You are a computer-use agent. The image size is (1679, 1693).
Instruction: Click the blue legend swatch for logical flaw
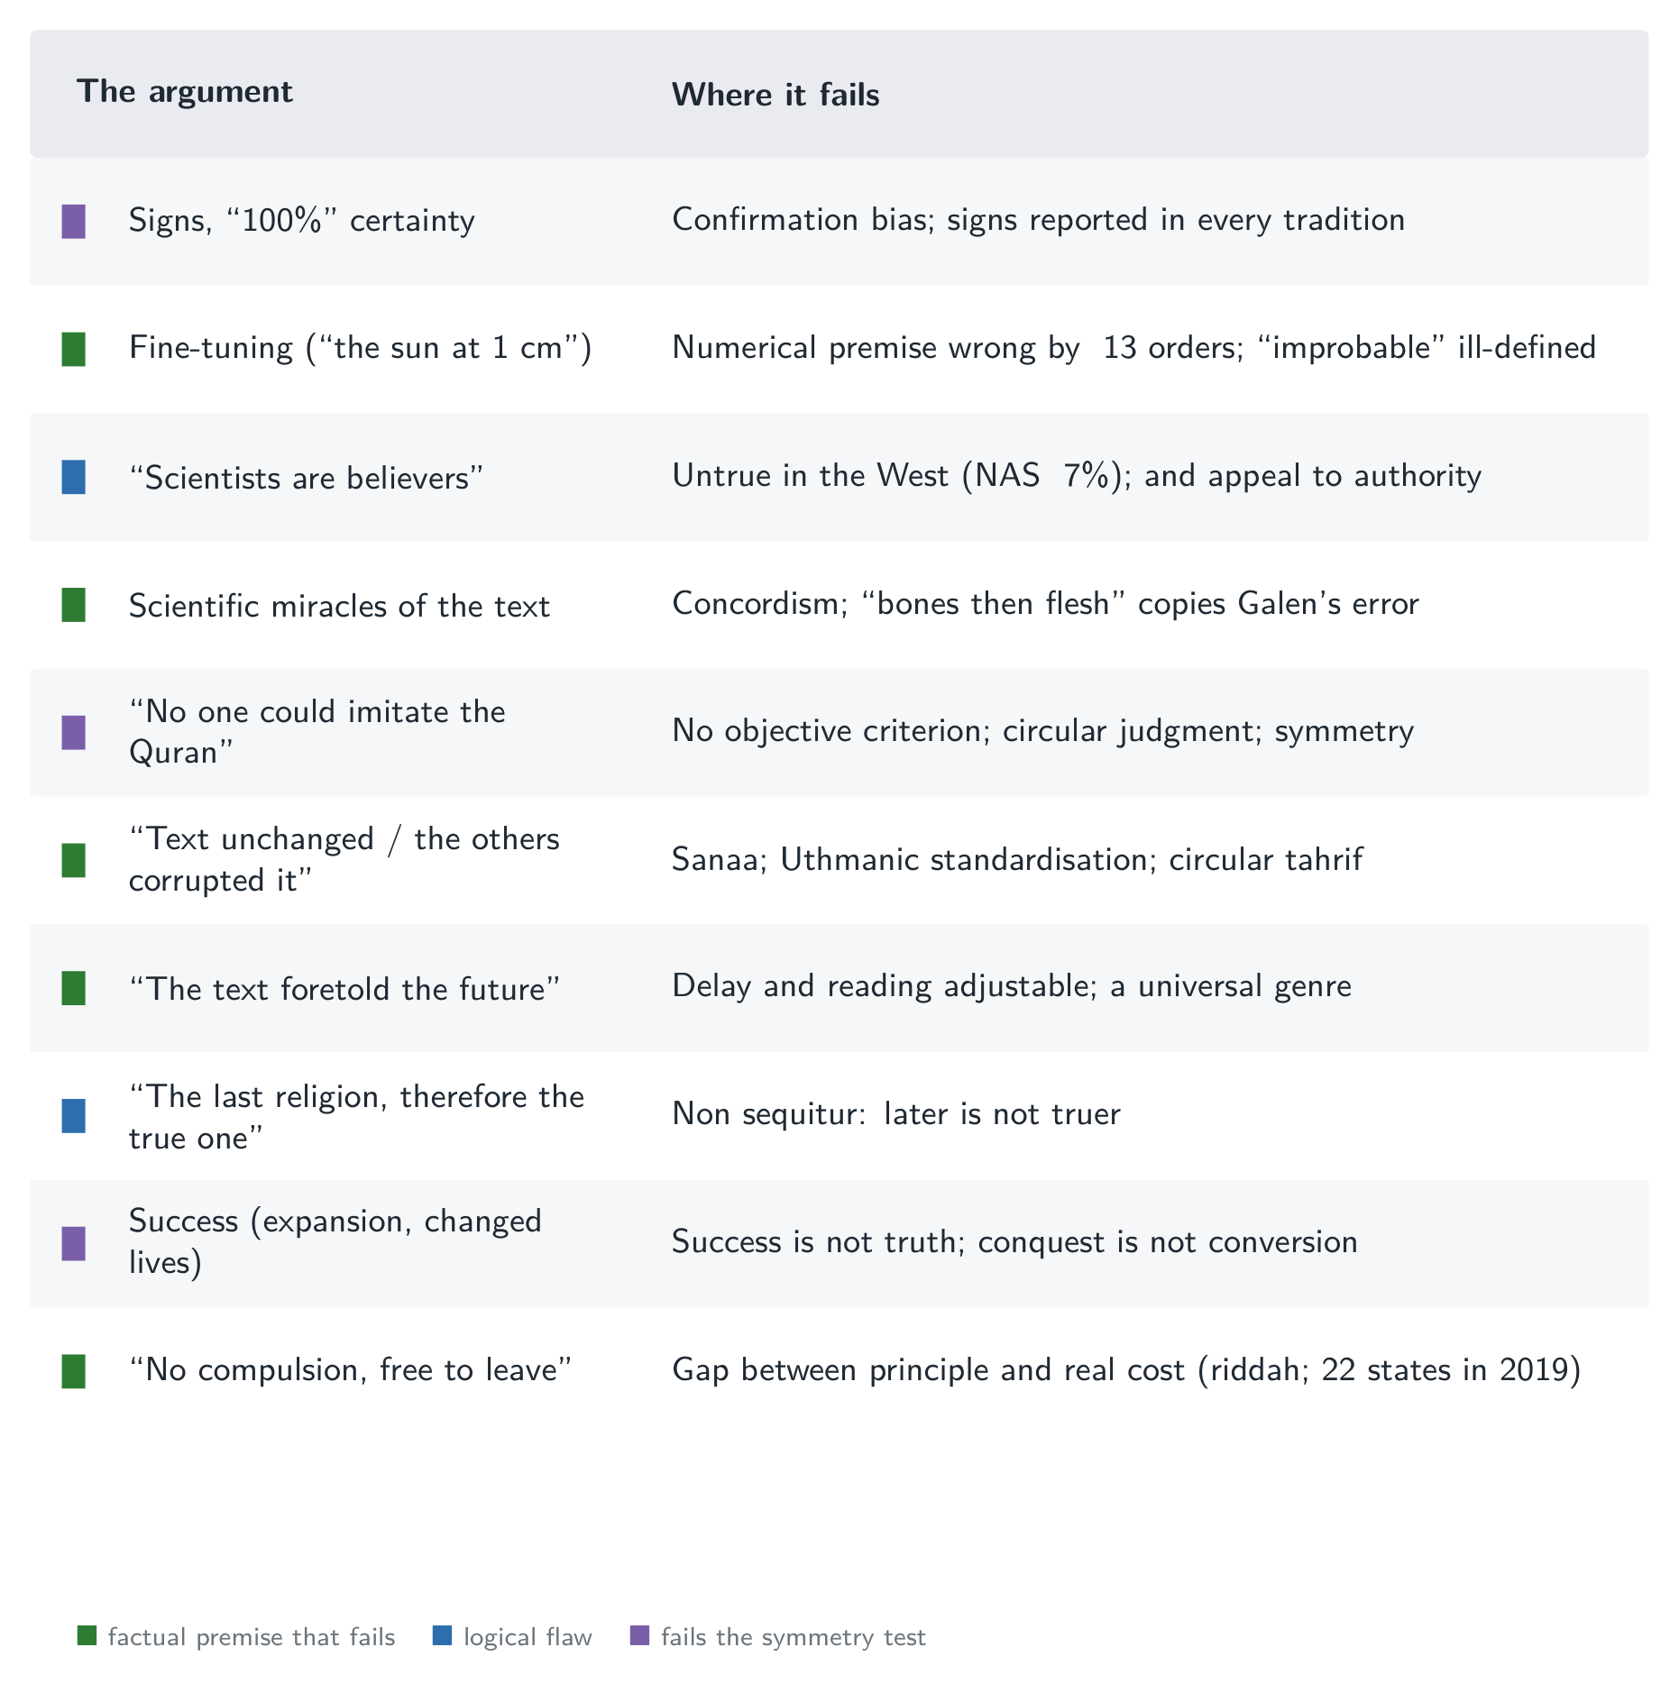(x=443, y=1635)
